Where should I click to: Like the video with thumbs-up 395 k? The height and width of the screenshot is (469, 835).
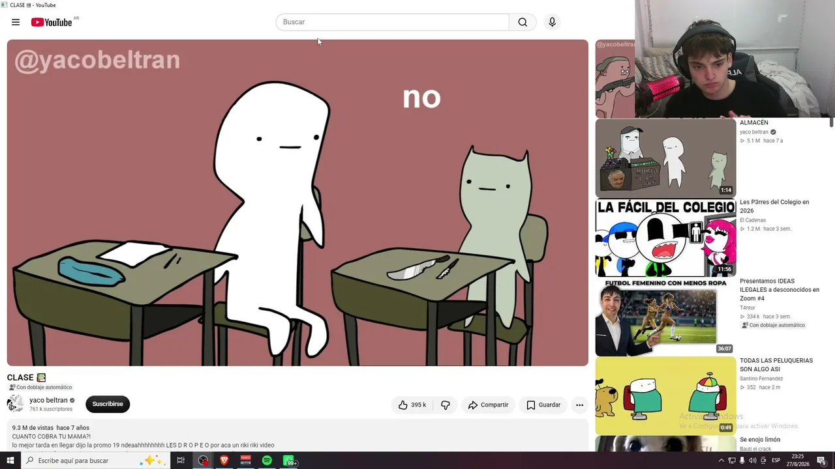point(412,405)
